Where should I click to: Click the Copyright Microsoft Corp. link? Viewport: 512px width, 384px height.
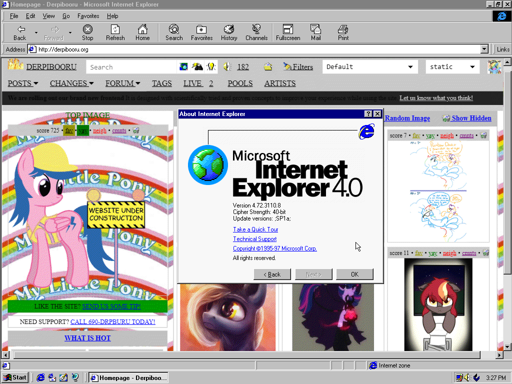pos(275,248)
